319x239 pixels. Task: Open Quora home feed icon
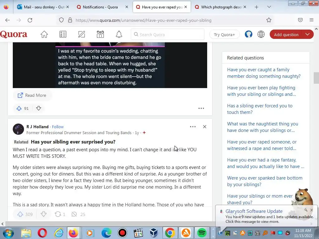tap(44, 34)
